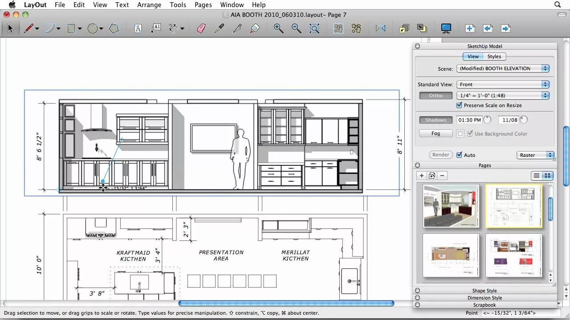Image resolution: width=570 pixels, height=320 pixels.
Task: Adjust the shadow time dial
Action: tap(487, 120)
